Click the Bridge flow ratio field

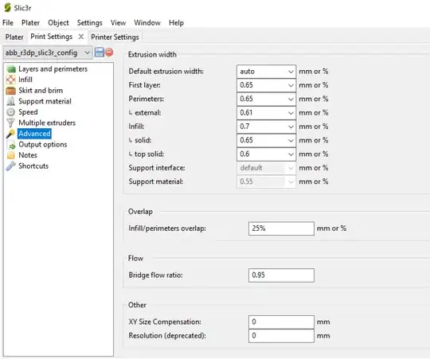281,275
